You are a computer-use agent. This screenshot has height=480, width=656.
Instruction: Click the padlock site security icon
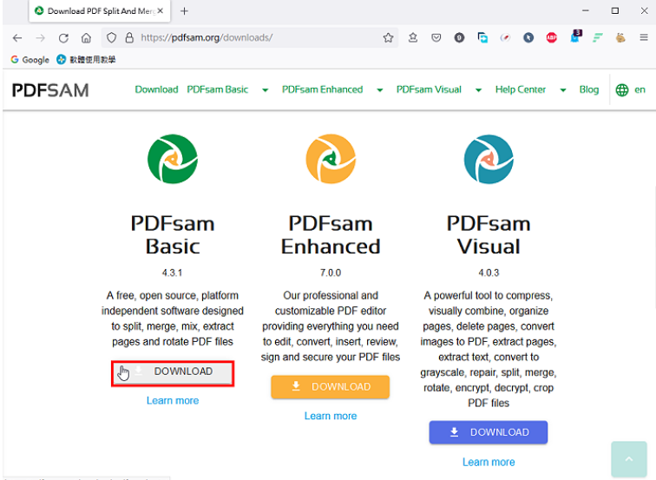(129, 37)
